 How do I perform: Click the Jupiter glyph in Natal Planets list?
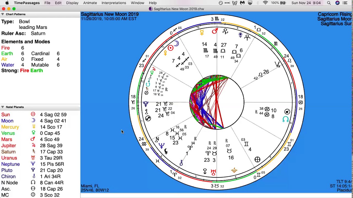[33, 145]
